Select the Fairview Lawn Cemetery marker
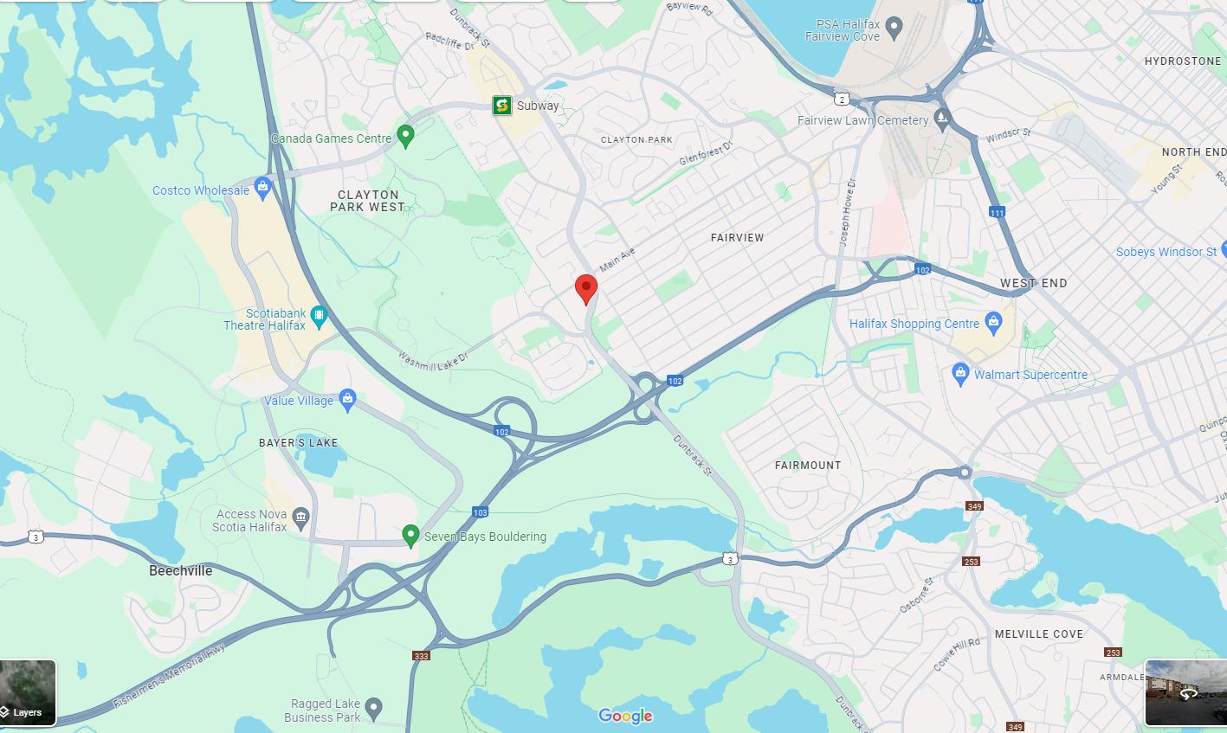 (x=942, y=119)
